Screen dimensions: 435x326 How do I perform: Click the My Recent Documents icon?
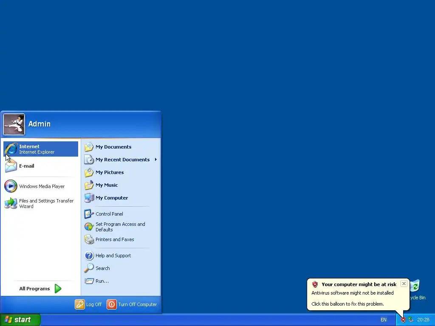pyautogui.click(x=89, y=160)
